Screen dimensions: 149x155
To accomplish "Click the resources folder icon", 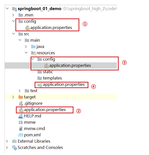I will (x=33, y=53).
